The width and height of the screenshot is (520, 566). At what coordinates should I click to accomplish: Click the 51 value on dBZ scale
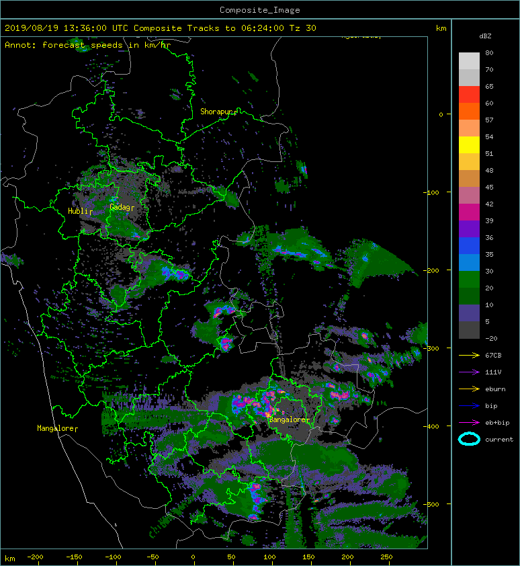[x=489, y=153]
